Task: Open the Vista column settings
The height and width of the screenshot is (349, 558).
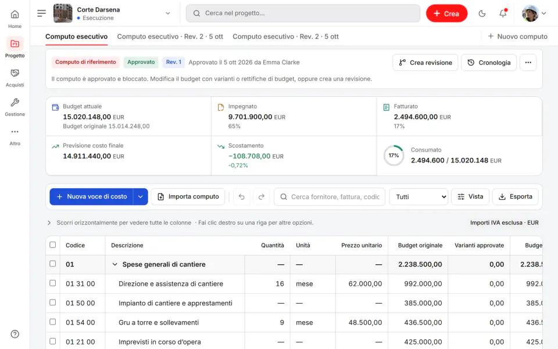Action: [x=470, y=197]
